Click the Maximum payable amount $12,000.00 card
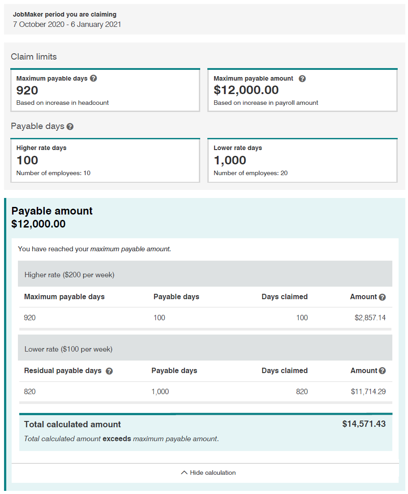 coord(302,90)
